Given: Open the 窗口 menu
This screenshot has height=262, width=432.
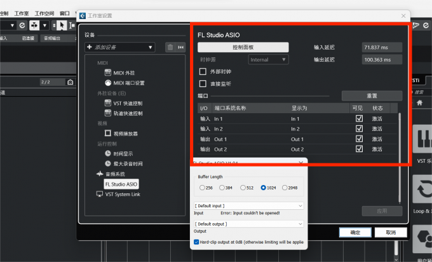Looking at the screenshot, I should (65, 13).
